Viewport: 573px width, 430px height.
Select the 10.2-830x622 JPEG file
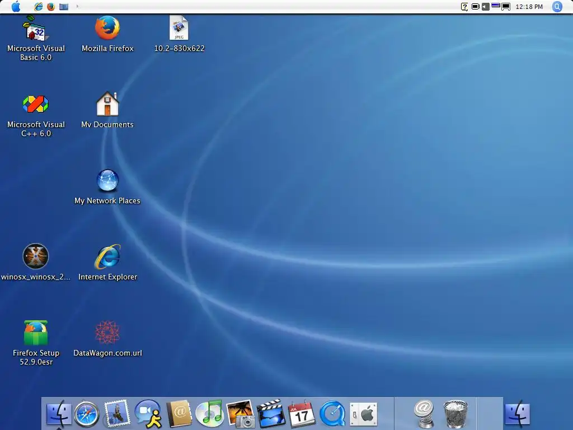click(179, 34)
